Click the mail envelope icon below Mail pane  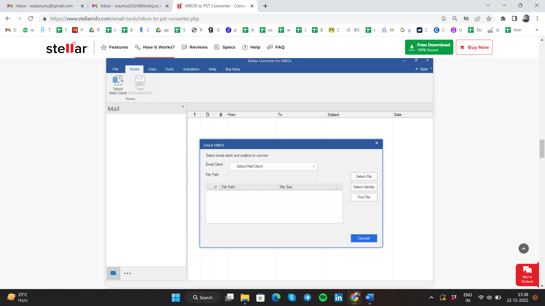click(113, 273)
